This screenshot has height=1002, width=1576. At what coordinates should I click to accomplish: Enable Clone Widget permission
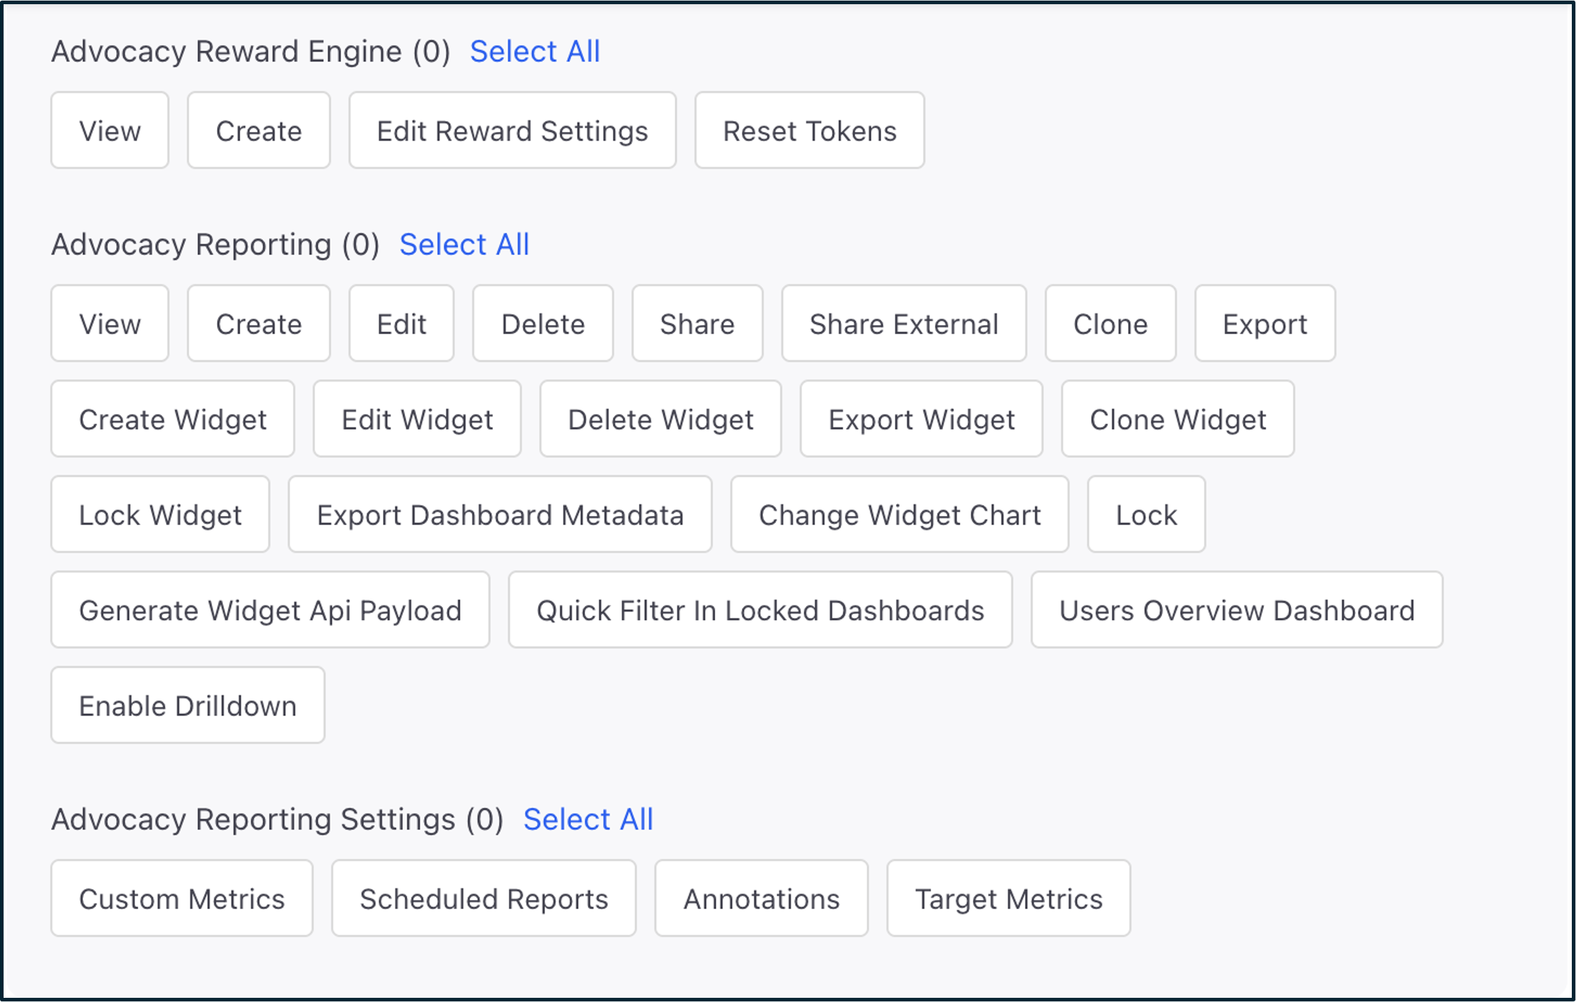(x=1178, y=419)
